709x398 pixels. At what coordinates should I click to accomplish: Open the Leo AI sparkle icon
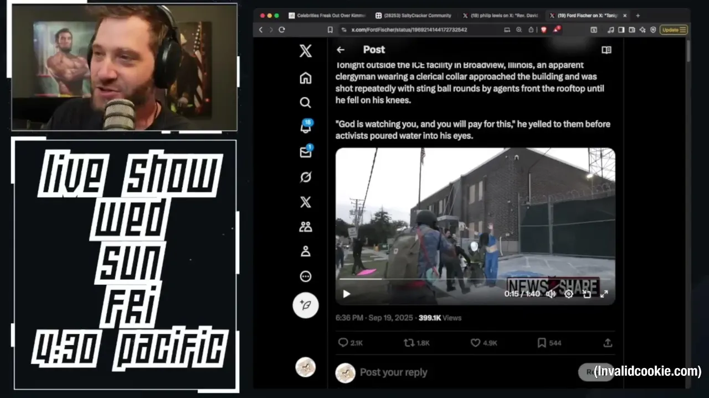(643, 30)
